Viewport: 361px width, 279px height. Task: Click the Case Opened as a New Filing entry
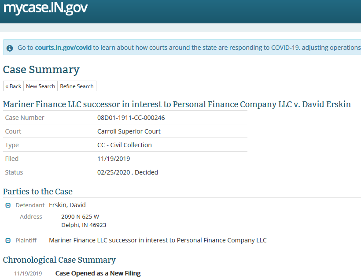pyautogui.click(x=98, y=273)
